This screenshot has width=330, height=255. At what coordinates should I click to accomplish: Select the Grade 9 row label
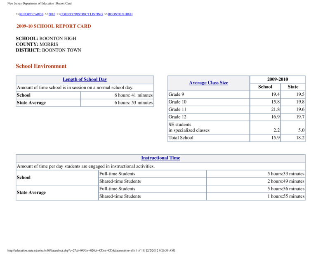click(x=176, y=94)
